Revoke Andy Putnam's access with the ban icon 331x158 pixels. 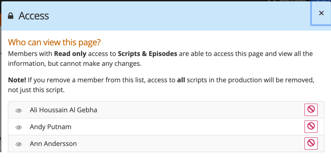point(311,126)
